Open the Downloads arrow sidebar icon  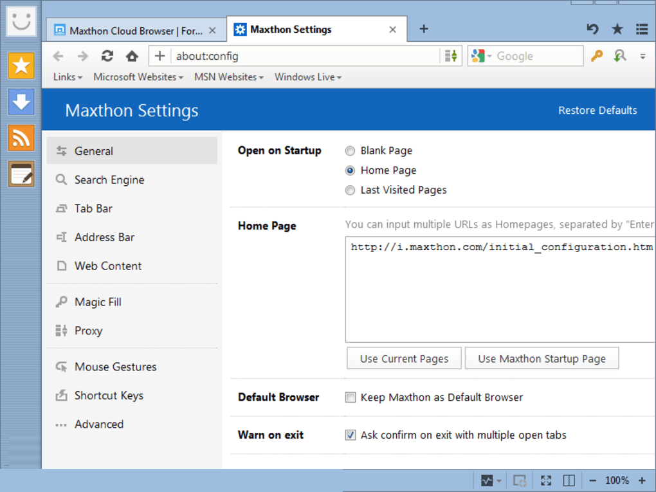click(x=21, y=102)
